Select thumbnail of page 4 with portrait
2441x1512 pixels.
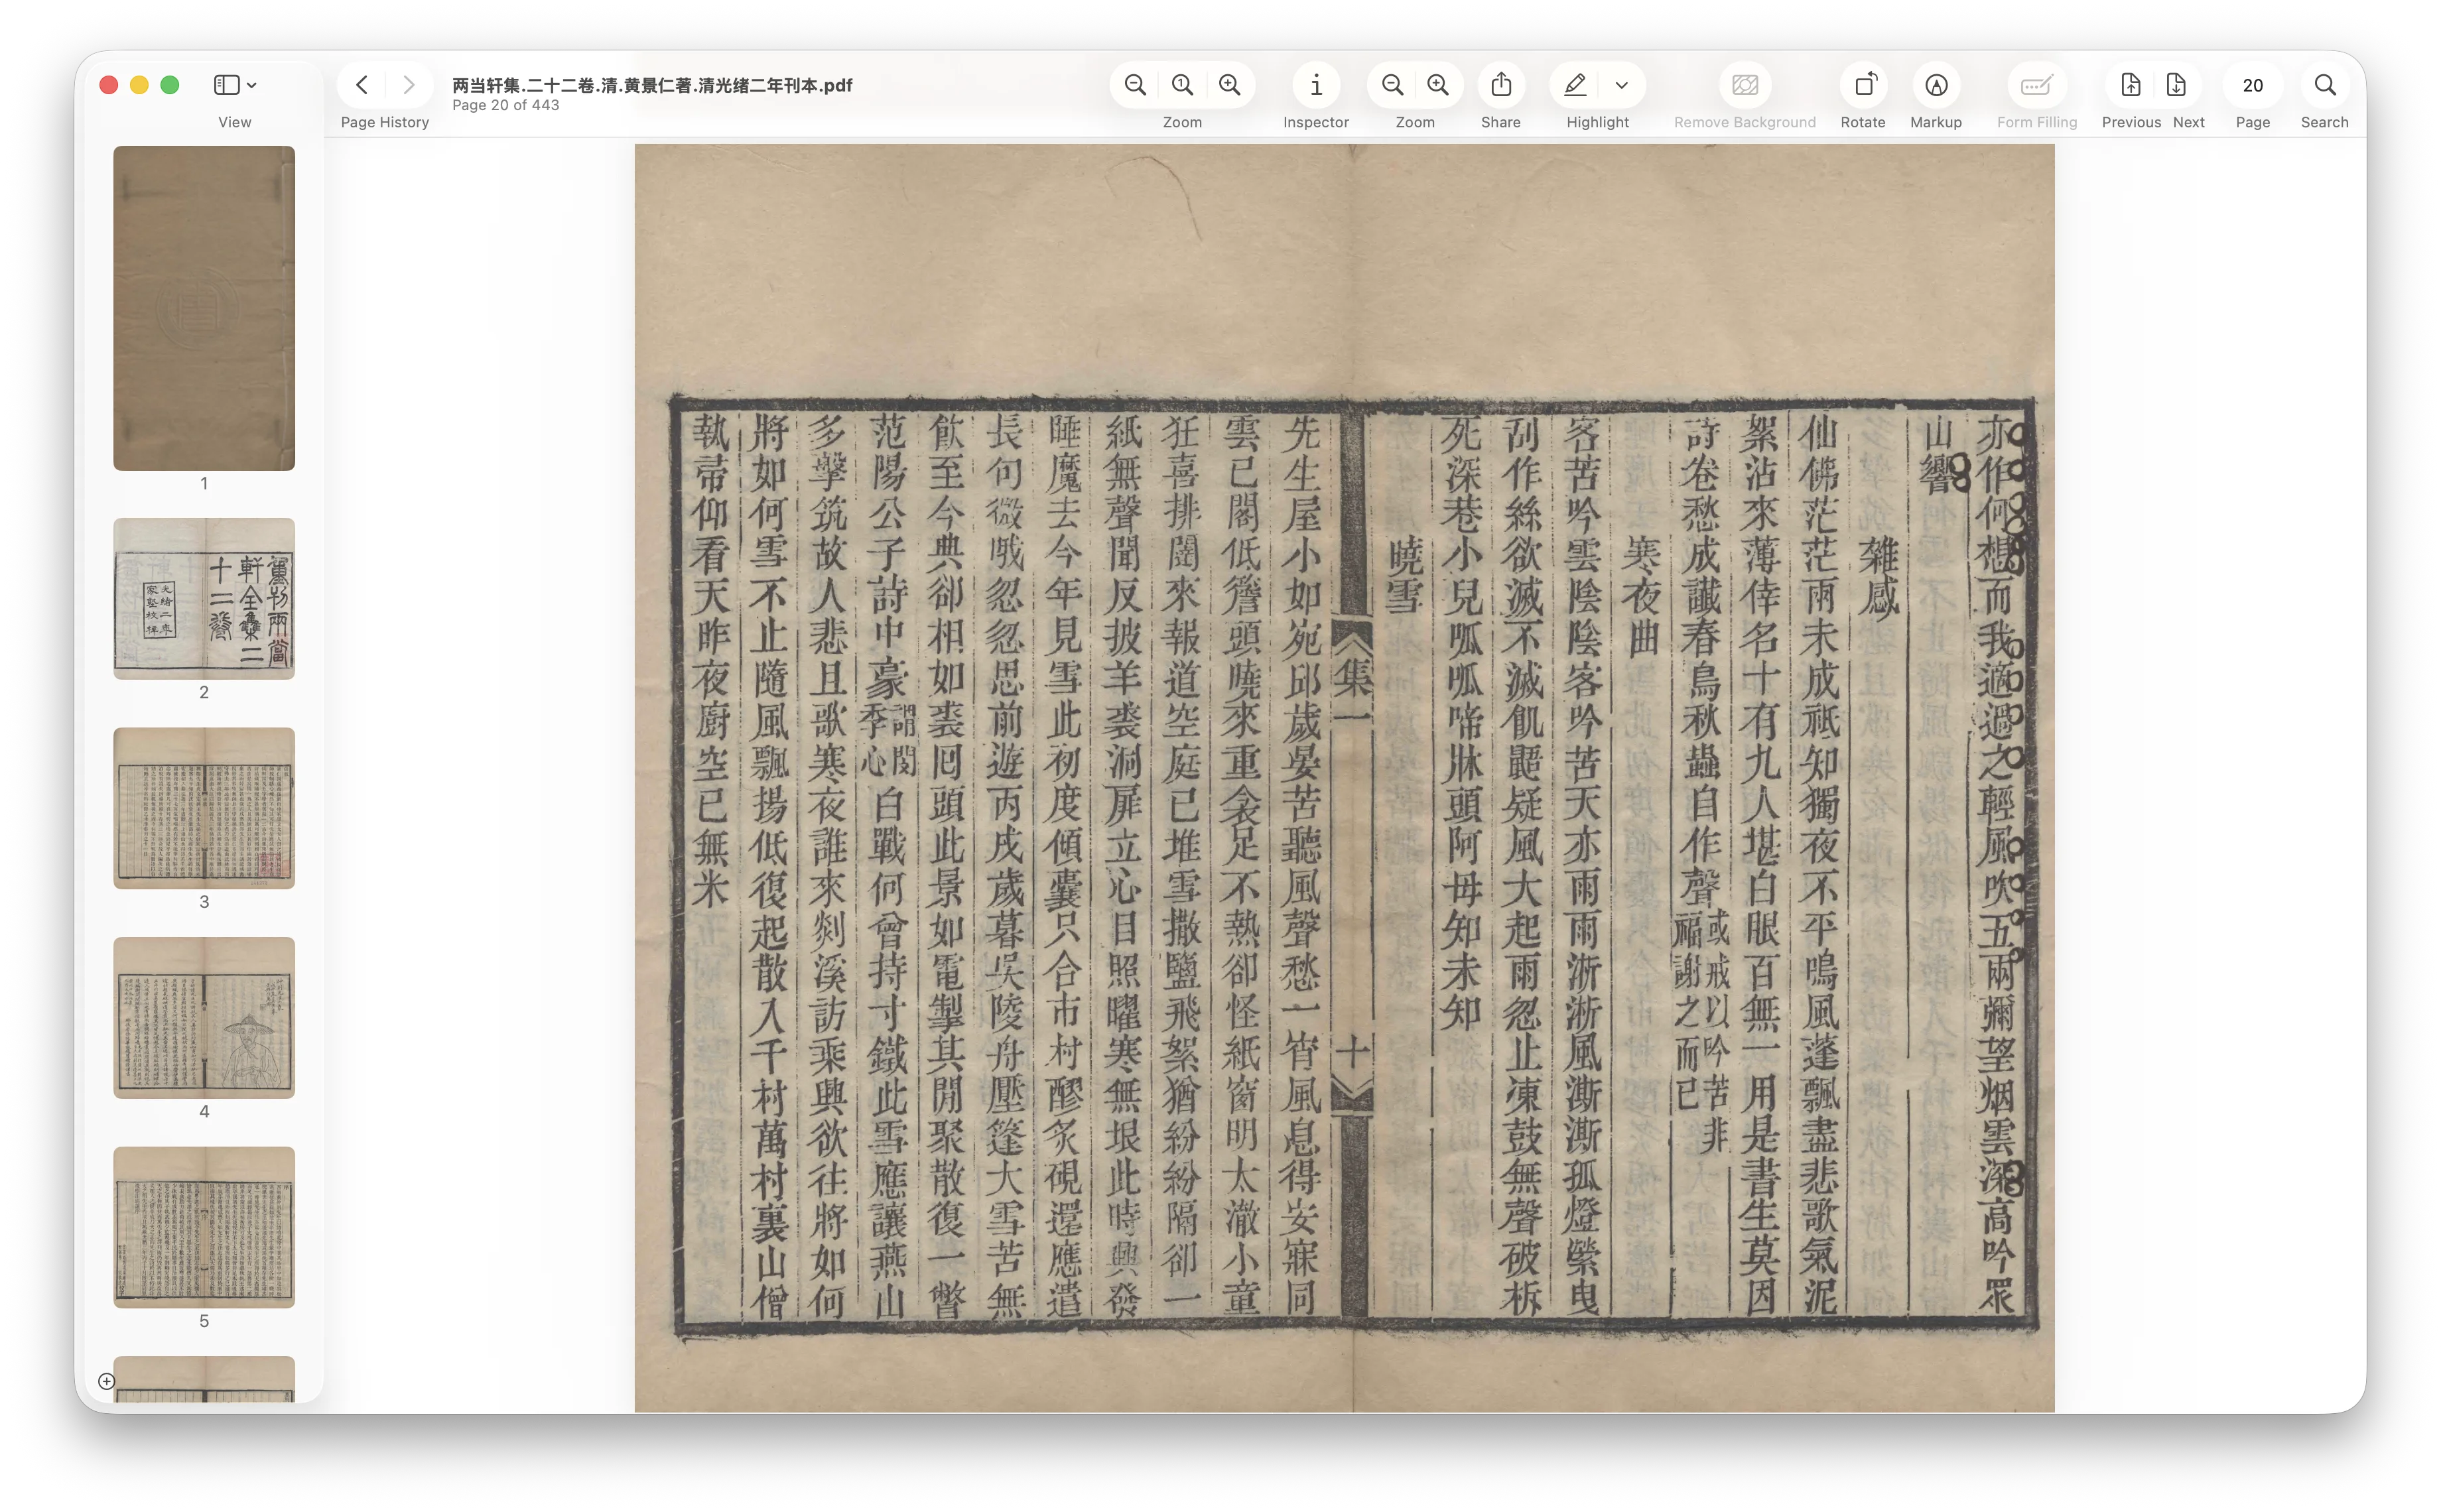[x=204, y=1017]
